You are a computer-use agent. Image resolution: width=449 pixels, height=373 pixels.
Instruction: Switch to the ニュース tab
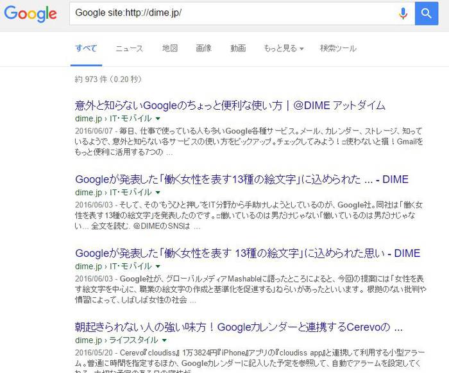point(129,48)
